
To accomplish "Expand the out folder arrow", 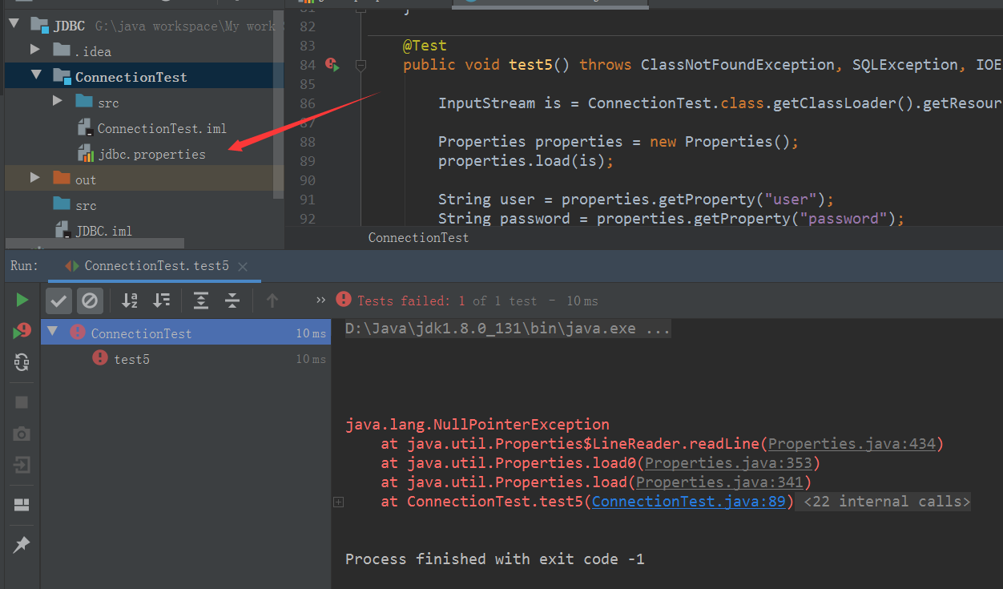I will (35, 177).
